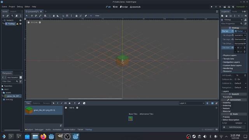This screenshot has height=140, width=249.
Task: Select the Rotate mode tool
Action: point(36,16)
